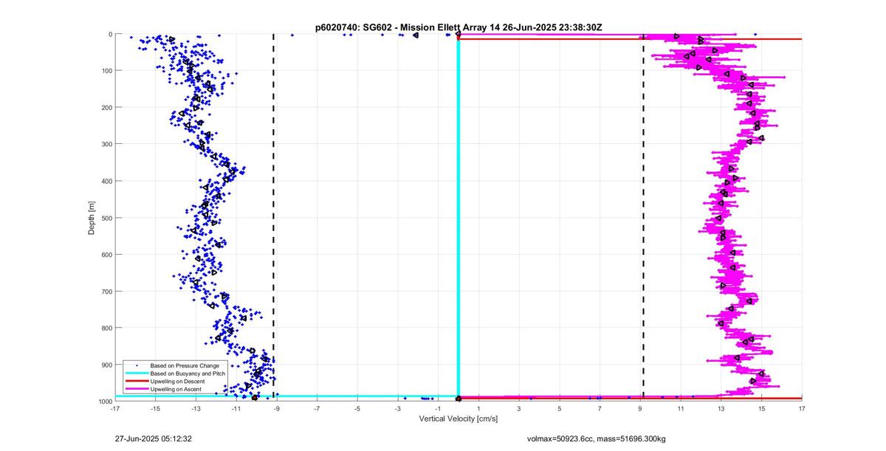The width and height of the screenshot is (886, 451).
Task: Click the positive '9' x-axis tick label
Action: pos(640,408)
